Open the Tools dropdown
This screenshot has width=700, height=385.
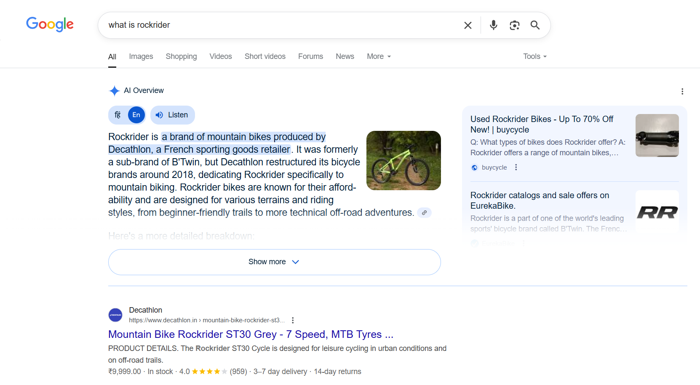[x=534, y=56]
